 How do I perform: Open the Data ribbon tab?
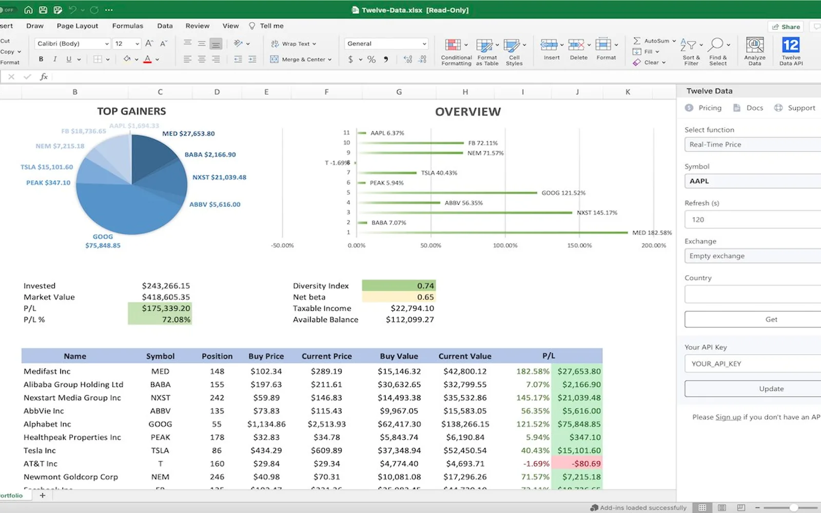[x=165, y=26]
